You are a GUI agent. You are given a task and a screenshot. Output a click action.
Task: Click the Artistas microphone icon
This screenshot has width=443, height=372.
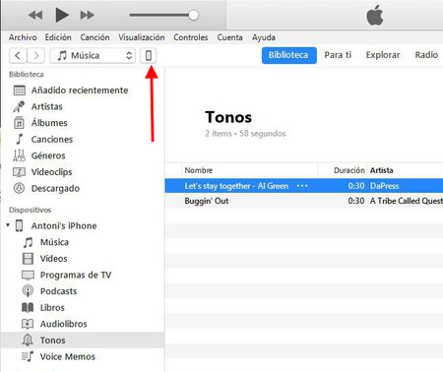click(x=19, y=106)
